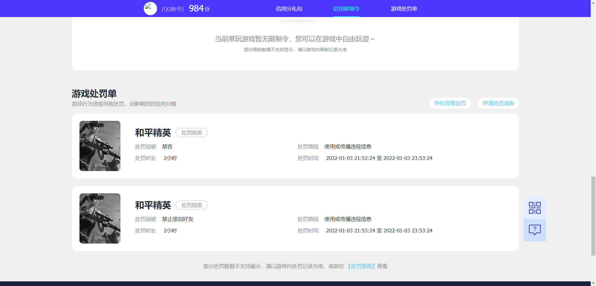The height and width of the screenshot is (286, 596).
Task: Click penalty time range in 禁言 record
Action: tap(379, 158)
